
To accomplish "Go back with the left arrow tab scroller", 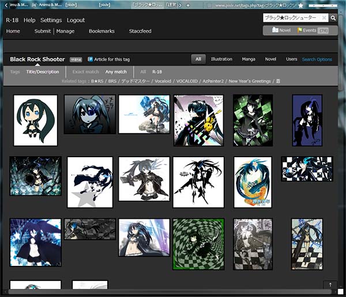I will (x=6, y=5).
